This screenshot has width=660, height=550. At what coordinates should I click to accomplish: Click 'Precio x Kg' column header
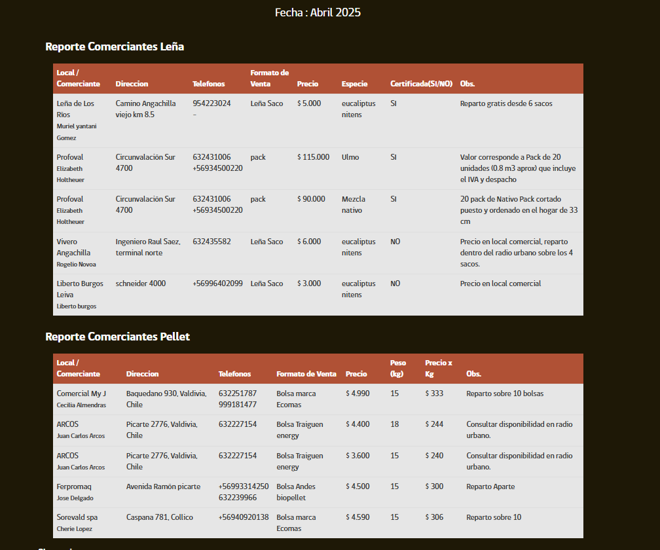(439, 368)
